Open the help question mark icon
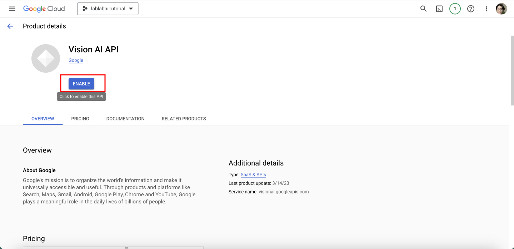514x249 pixels. pyautogui.click(x=471, y=9)
